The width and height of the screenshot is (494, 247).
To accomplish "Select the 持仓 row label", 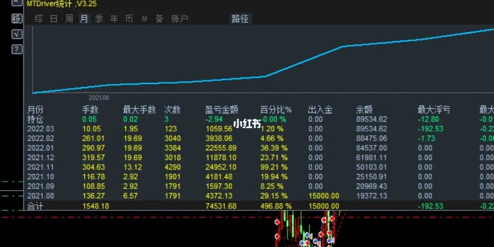I will [x=35, y=119].
